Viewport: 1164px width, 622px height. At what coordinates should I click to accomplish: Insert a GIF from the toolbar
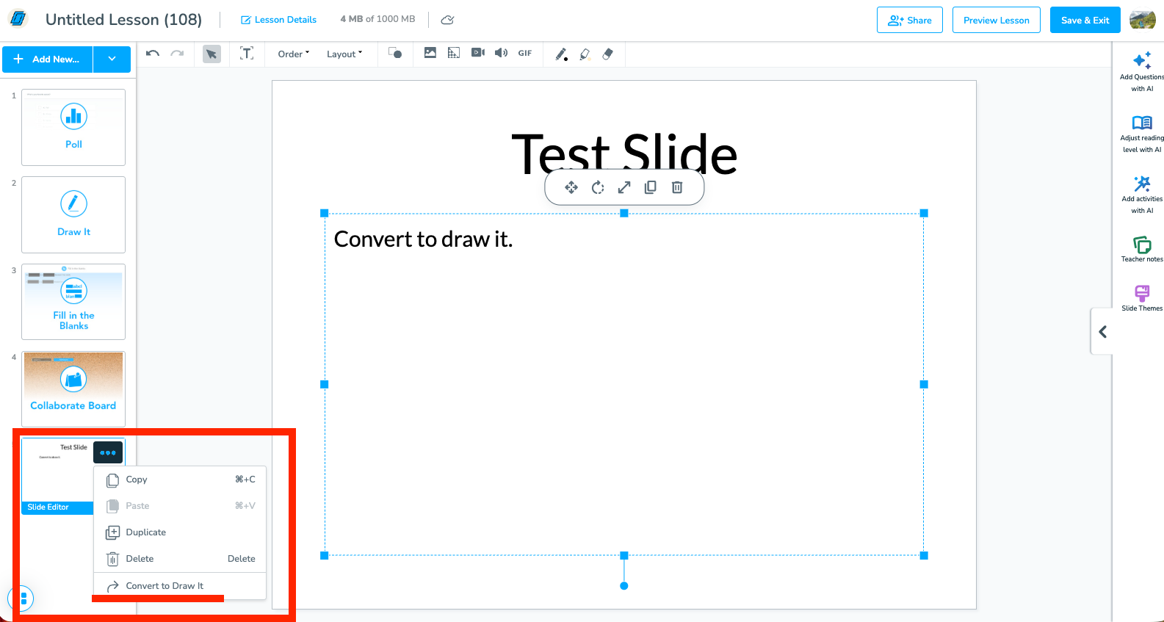[x=525, y=53]
